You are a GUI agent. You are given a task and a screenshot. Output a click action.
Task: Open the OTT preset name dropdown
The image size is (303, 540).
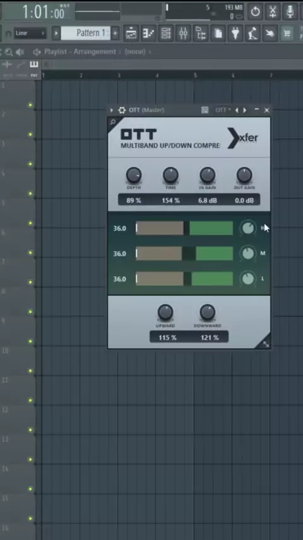(223, 110)
